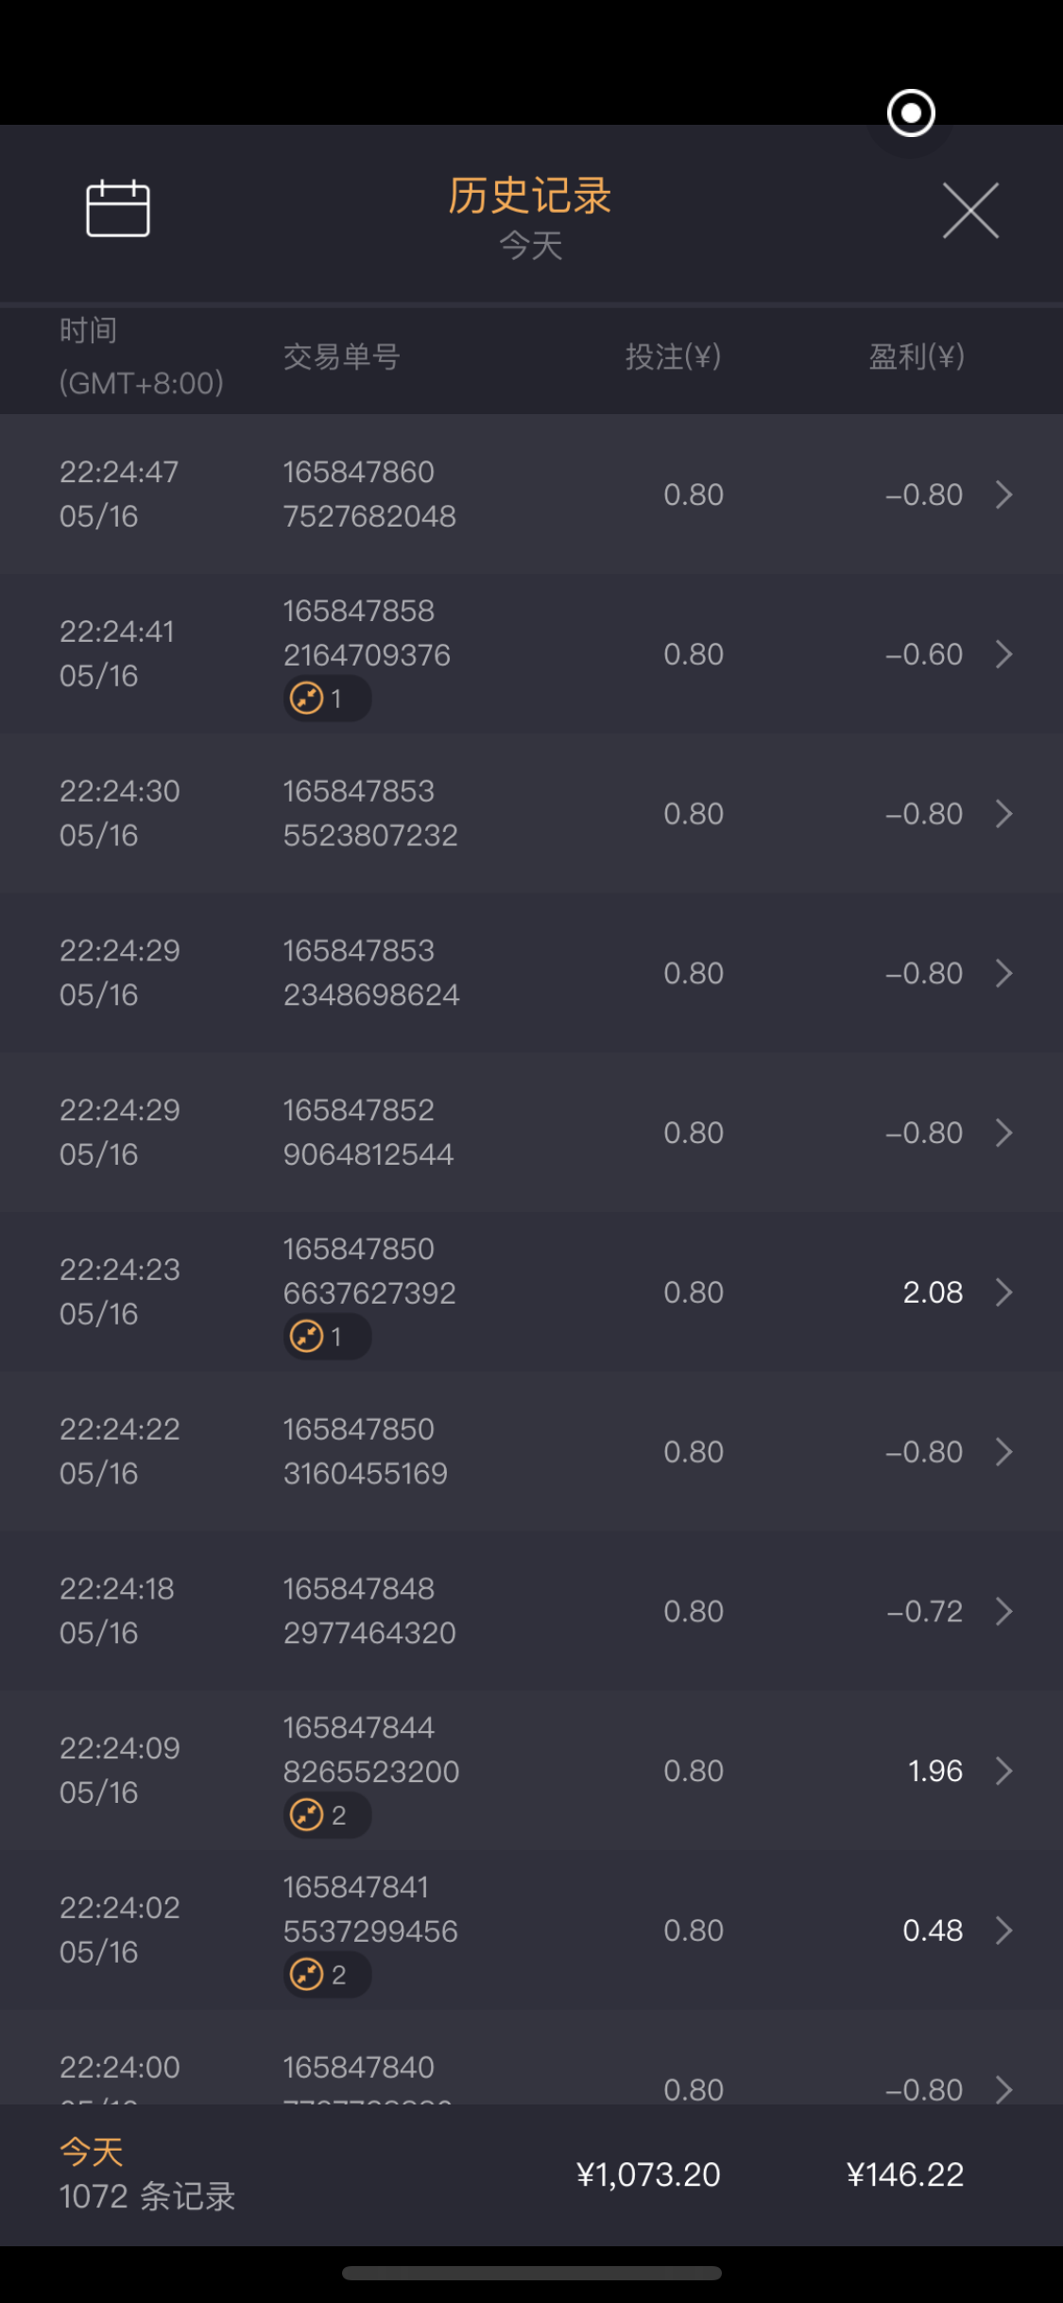The image size is (1063, 2303).
Task: Expand details arrow for 2.08 profit record
Action: 1004,1292
